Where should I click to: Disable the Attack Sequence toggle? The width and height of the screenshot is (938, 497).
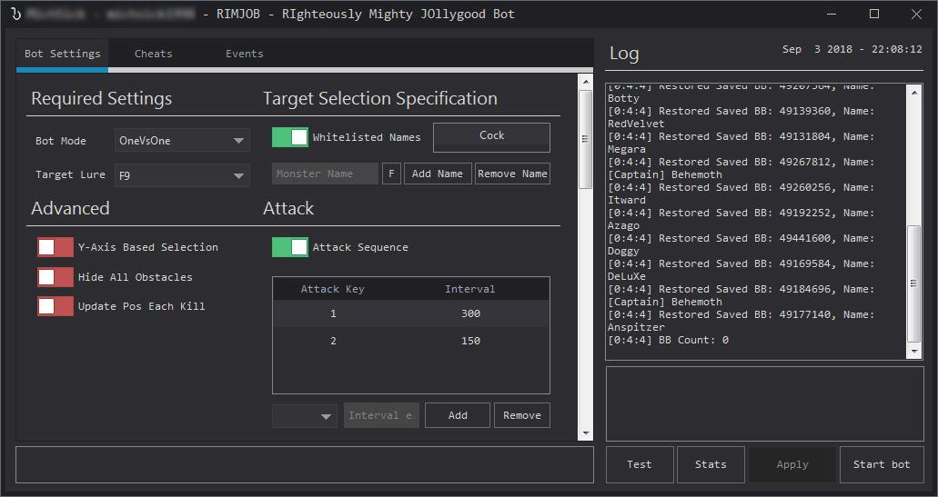click(x=290, y=247)
